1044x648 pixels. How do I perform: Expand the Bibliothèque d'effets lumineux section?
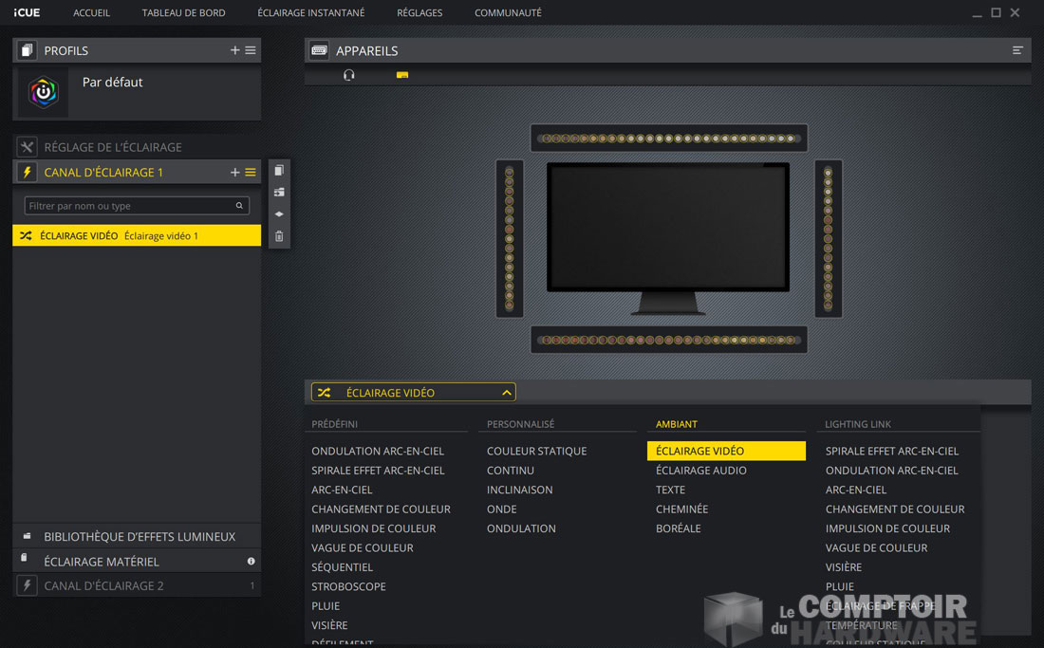pyautogui.click(x=139, y=536)
